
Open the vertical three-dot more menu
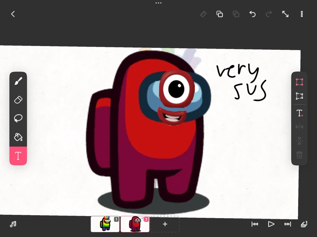coord(301,14)
